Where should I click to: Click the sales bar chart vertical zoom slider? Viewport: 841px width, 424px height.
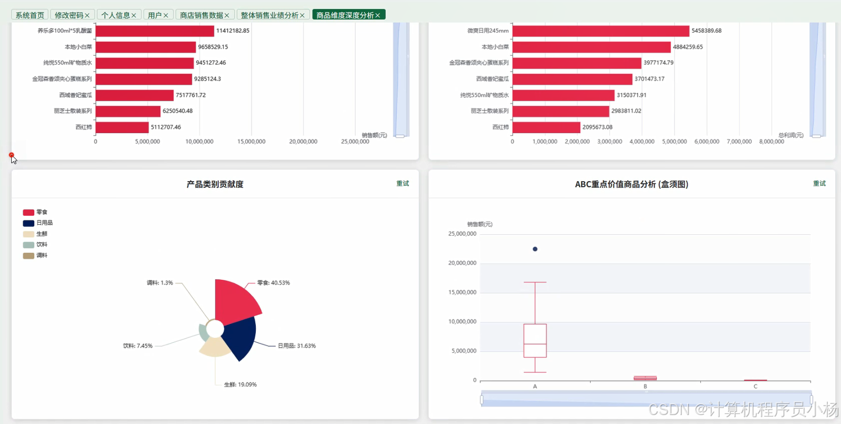[401, 79]
